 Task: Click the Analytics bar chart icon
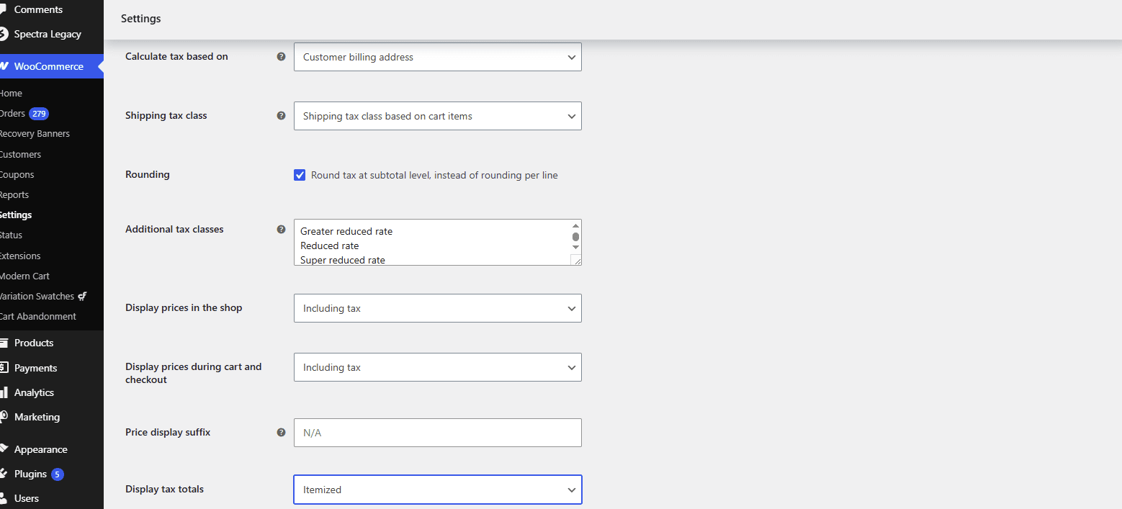pyautogui.click(x=4, y=392)
